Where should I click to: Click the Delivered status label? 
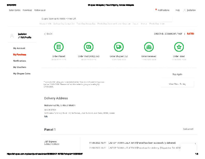tap(188, 129)
